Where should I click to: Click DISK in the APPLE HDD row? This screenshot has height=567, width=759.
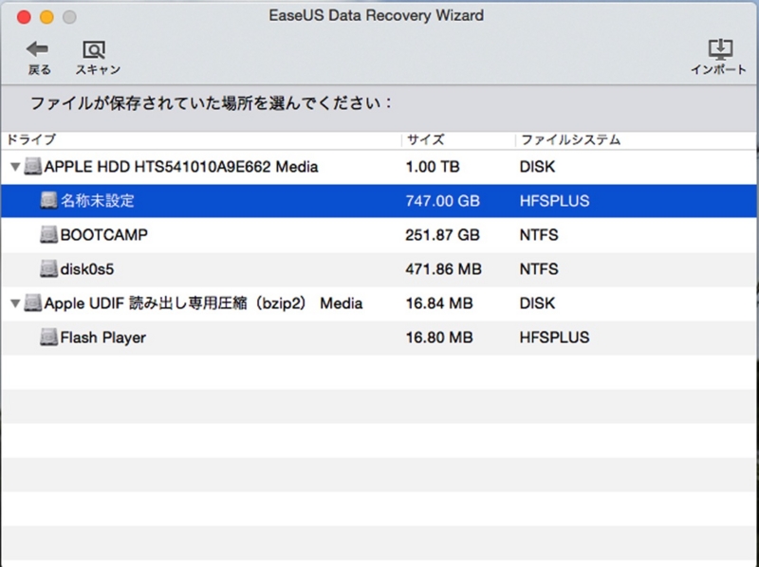(537, 167)
